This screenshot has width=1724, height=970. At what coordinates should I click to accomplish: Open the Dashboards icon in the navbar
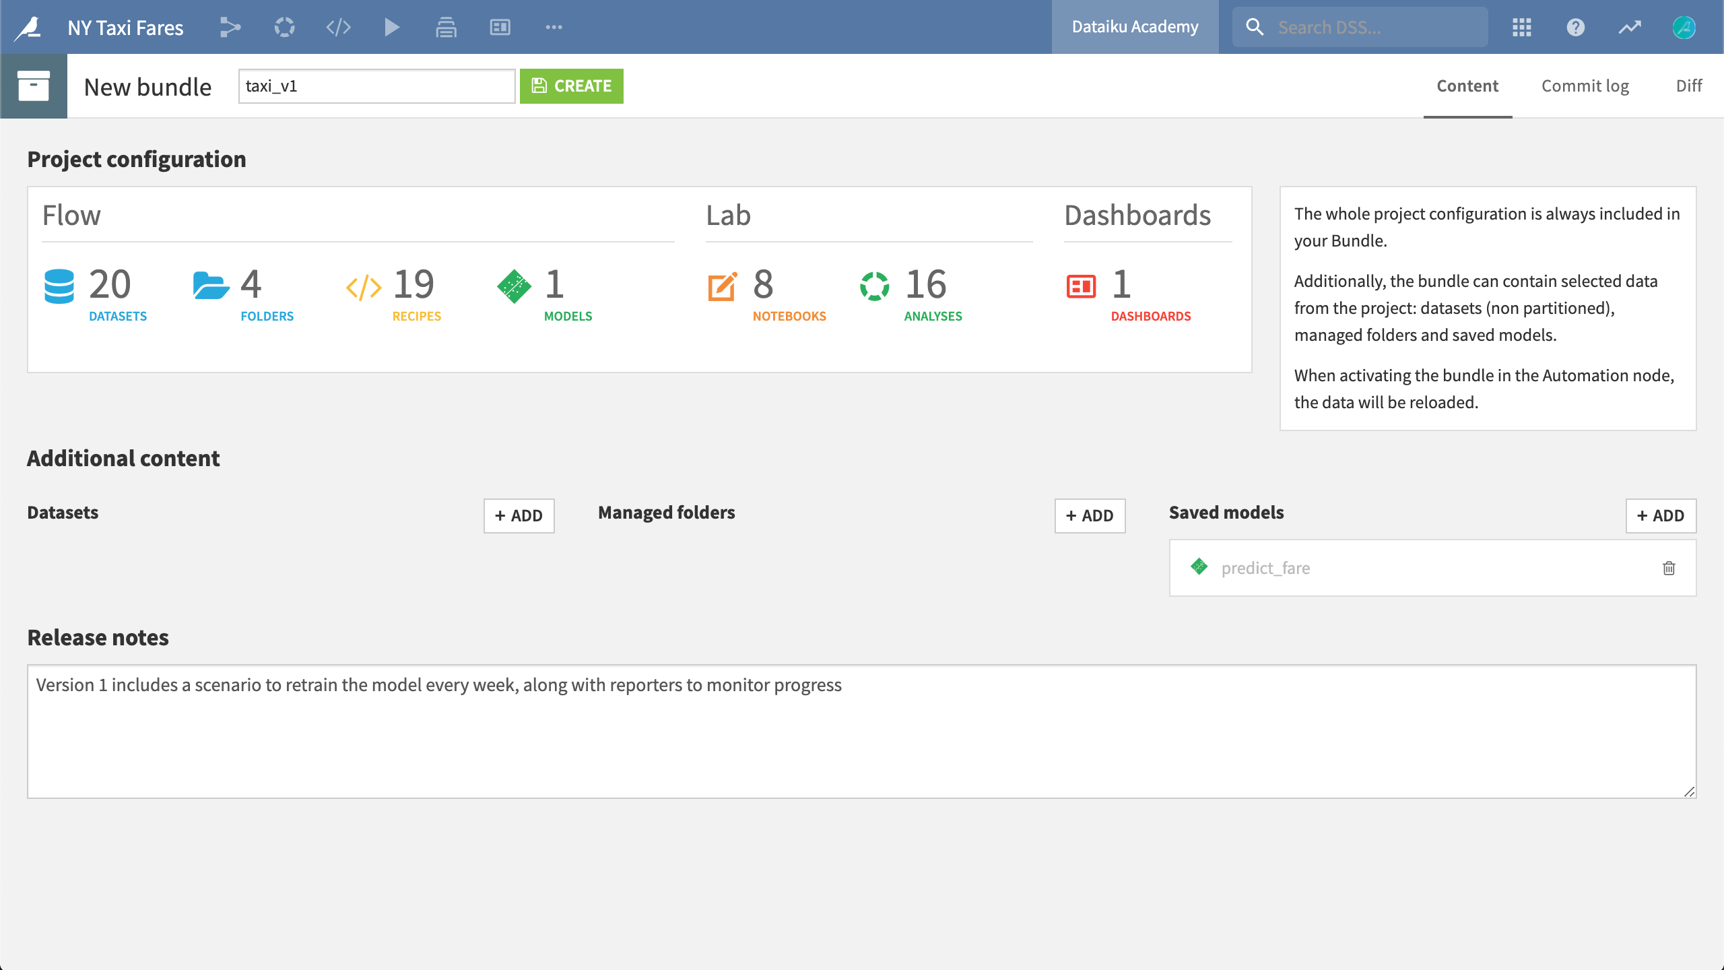click(x=500, y=28)
